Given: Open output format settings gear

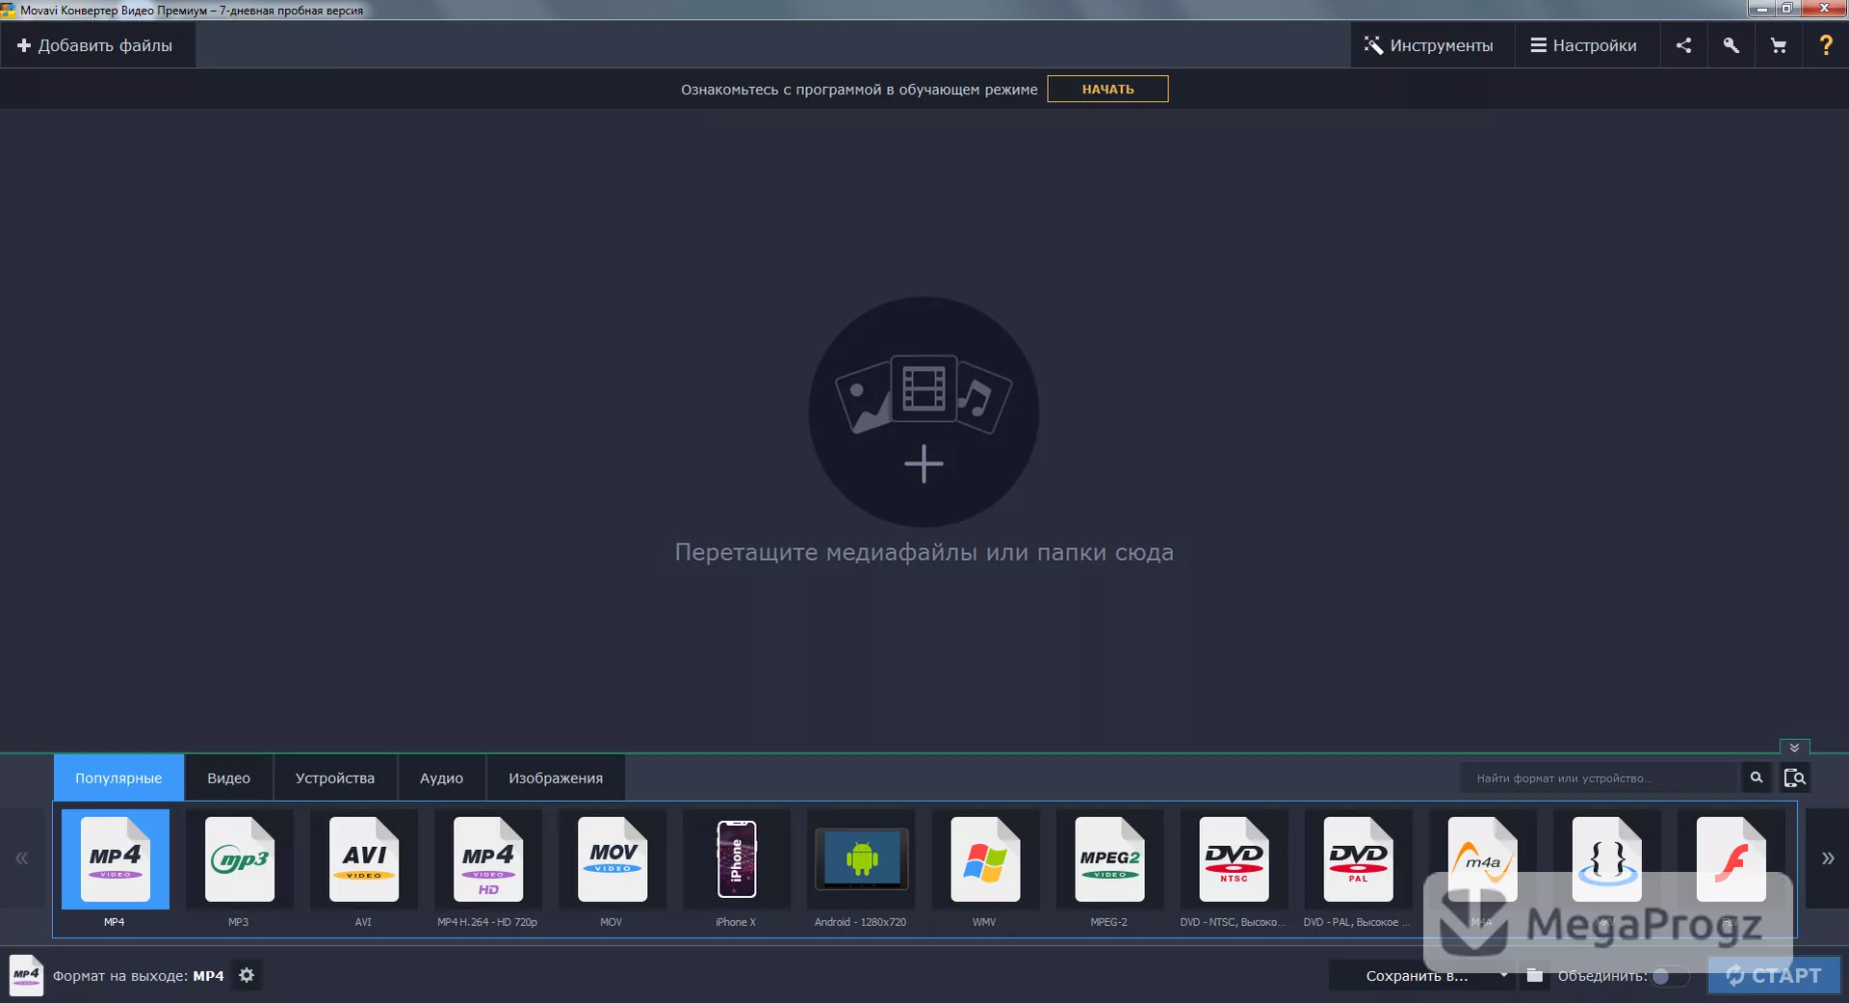Looking at the screenshot, I should click(247, 975).
